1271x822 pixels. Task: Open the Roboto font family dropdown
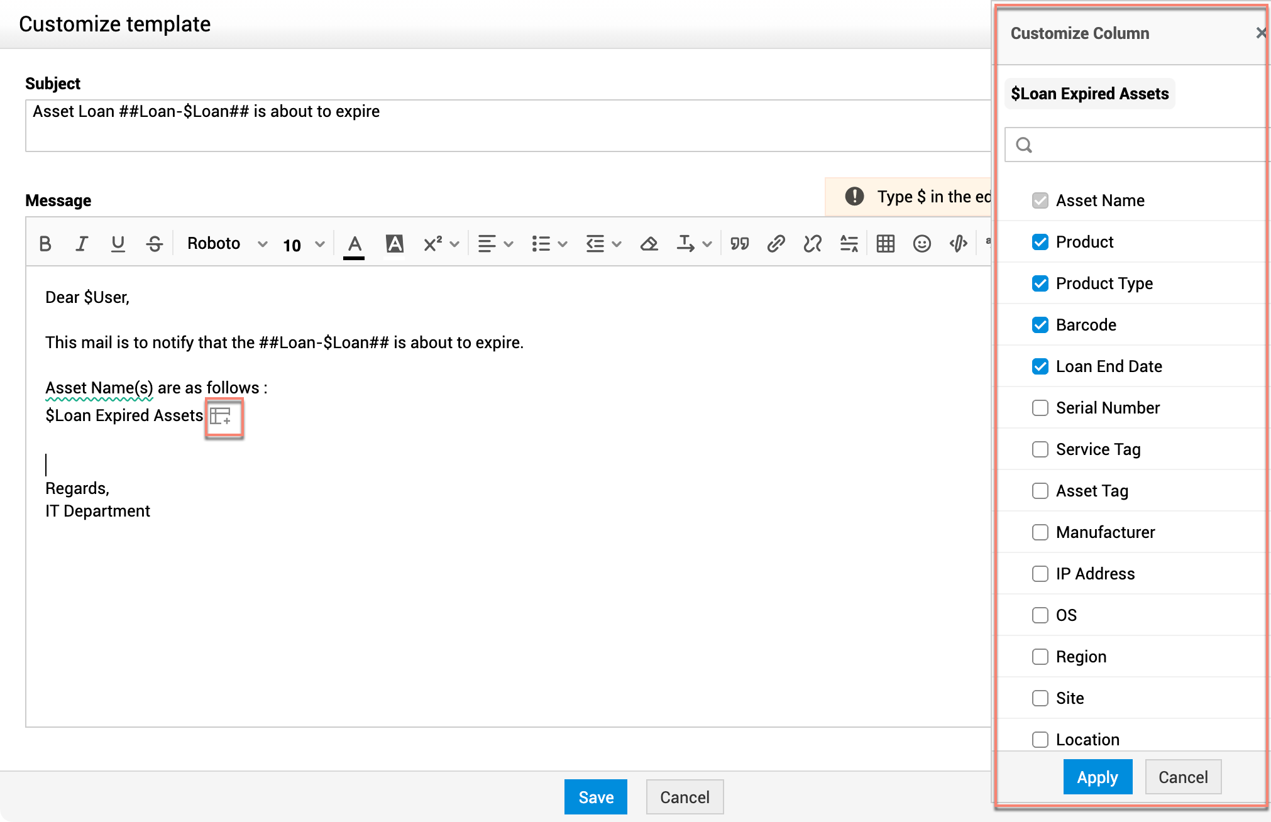226,244
